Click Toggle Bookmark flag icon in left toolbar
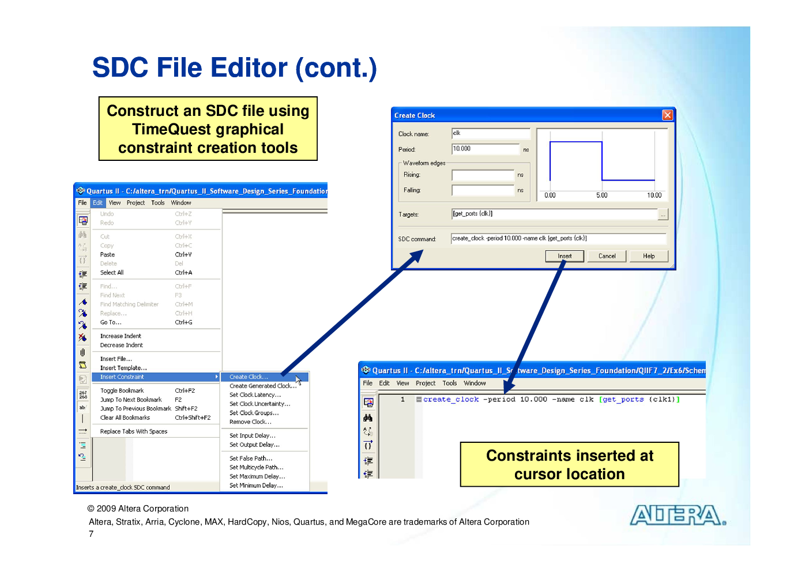The image size is (809, 572). 83,302
